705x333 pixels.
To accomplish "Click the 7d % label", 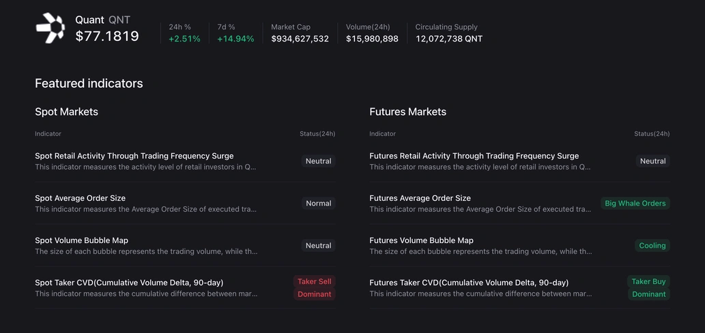I will pyautogui.click(x=226, y=27).
